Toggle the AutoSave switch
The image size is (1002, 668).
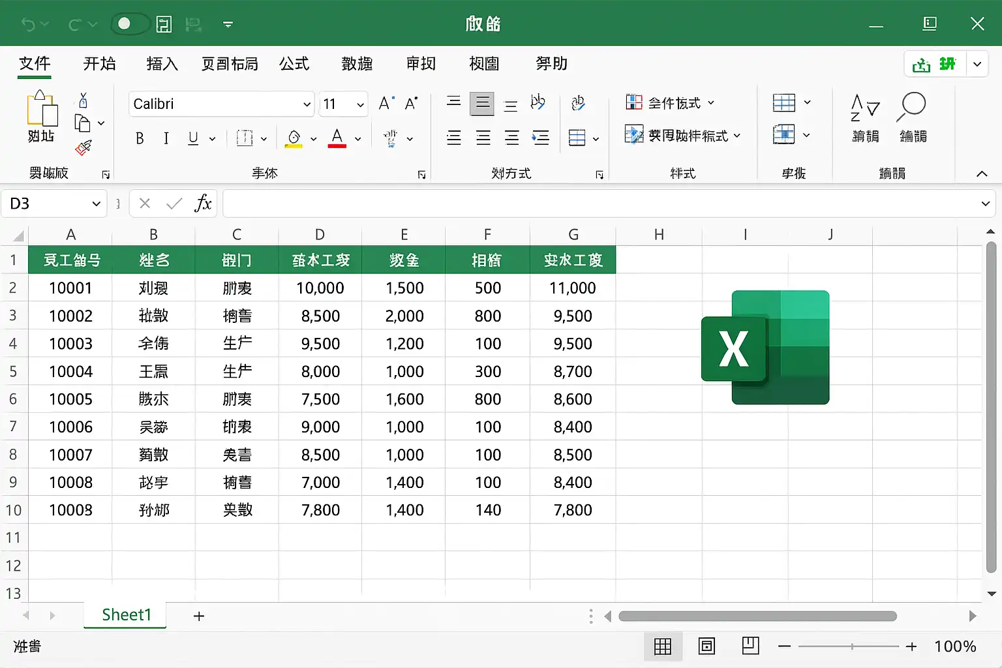130,24
